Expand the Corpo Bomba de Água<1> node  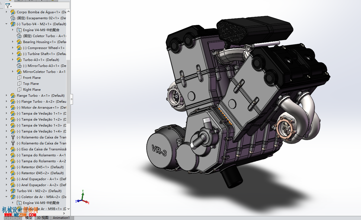tap(7, 12)
